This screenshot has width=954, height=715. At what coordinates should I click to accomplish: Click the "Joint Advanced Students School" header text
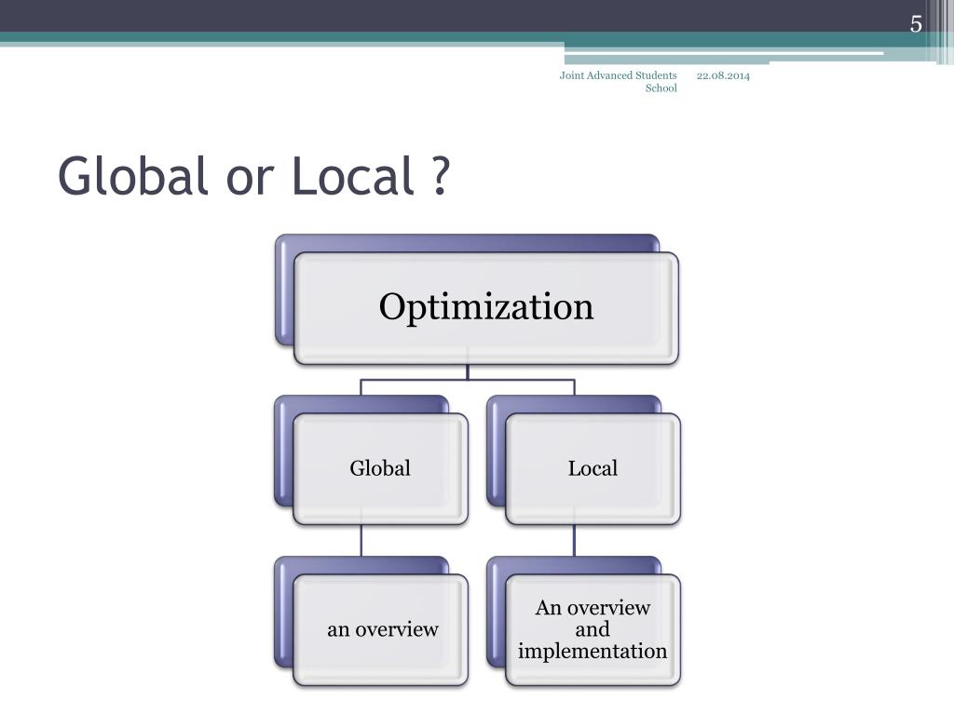pyautogui.click(x=619, y=82)
